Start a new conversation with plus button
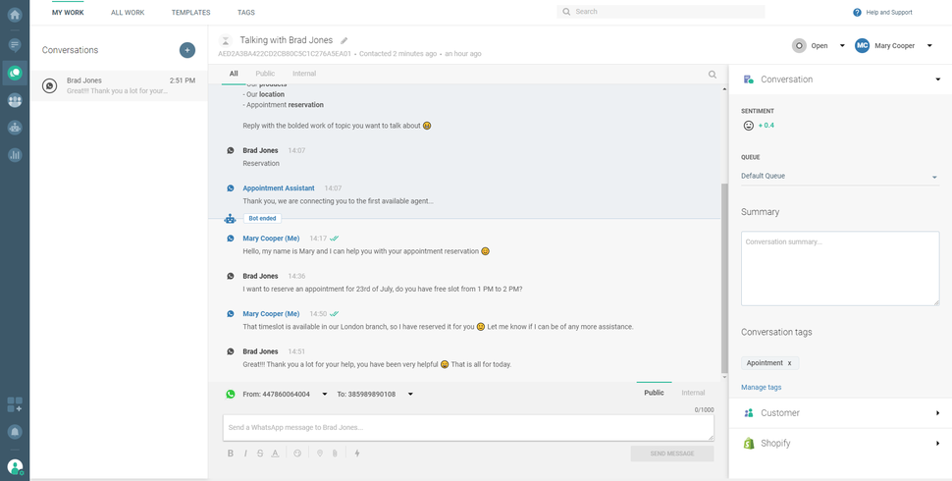952x481 pixels. (x=187, y=50)
